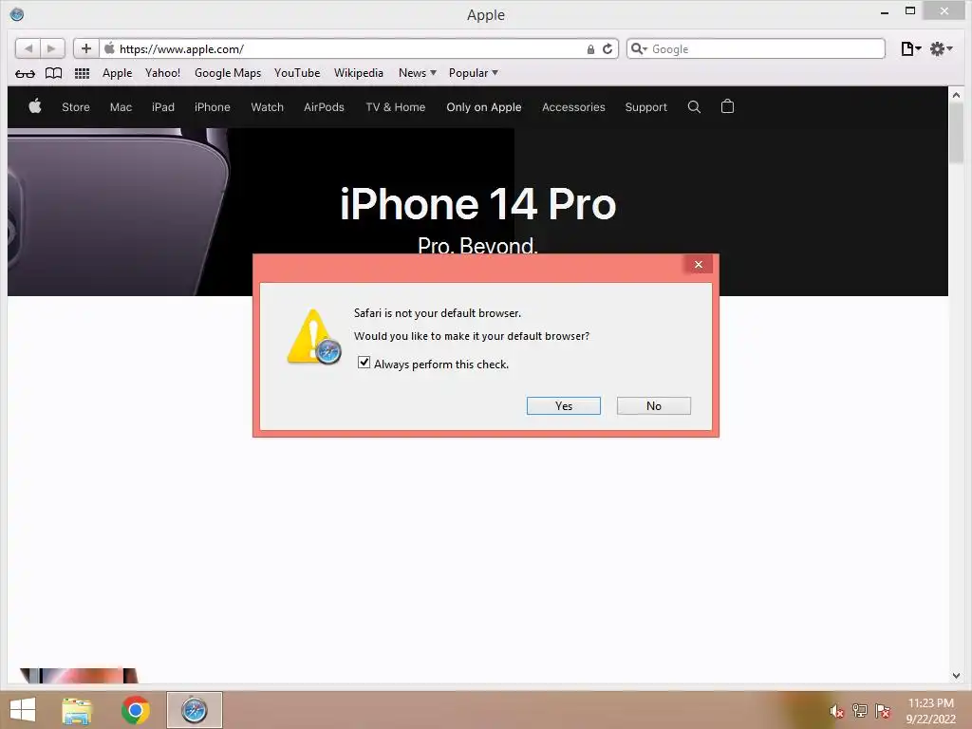The width and height of the screenshot is (972, 729).
Task: Click the Safari window icon in title bar
Action: click(17, 14)
